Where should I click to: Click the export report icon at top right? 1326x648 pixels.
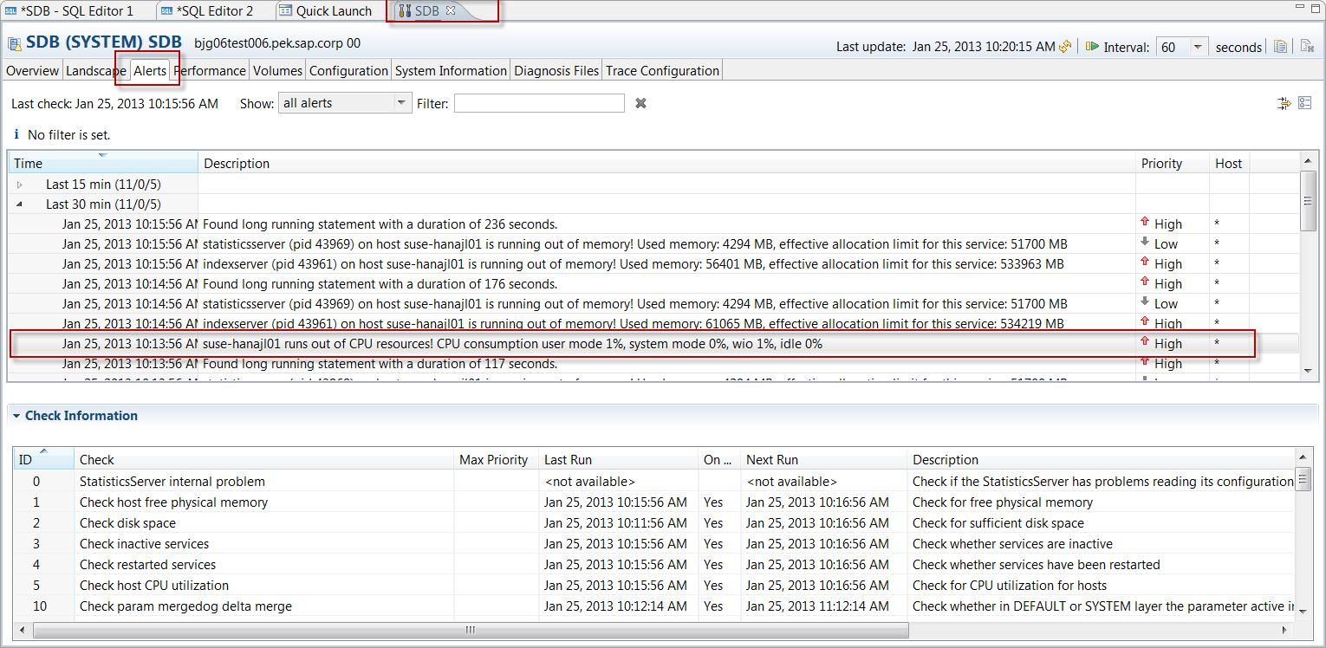tap(1306, 47)
